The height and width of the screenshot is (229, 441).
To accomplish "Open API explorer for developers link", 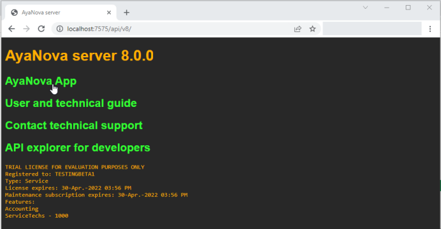I will 77,147.
